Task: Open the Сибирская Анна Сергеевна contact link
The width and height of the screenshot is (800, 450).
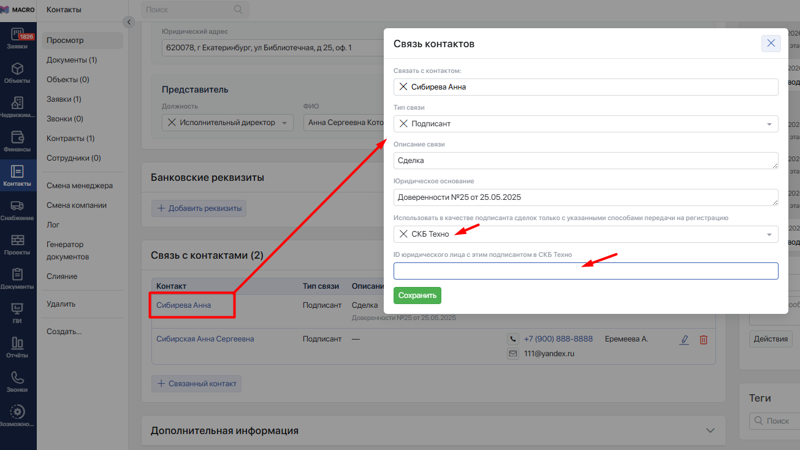Action: [x=205, y=339]
